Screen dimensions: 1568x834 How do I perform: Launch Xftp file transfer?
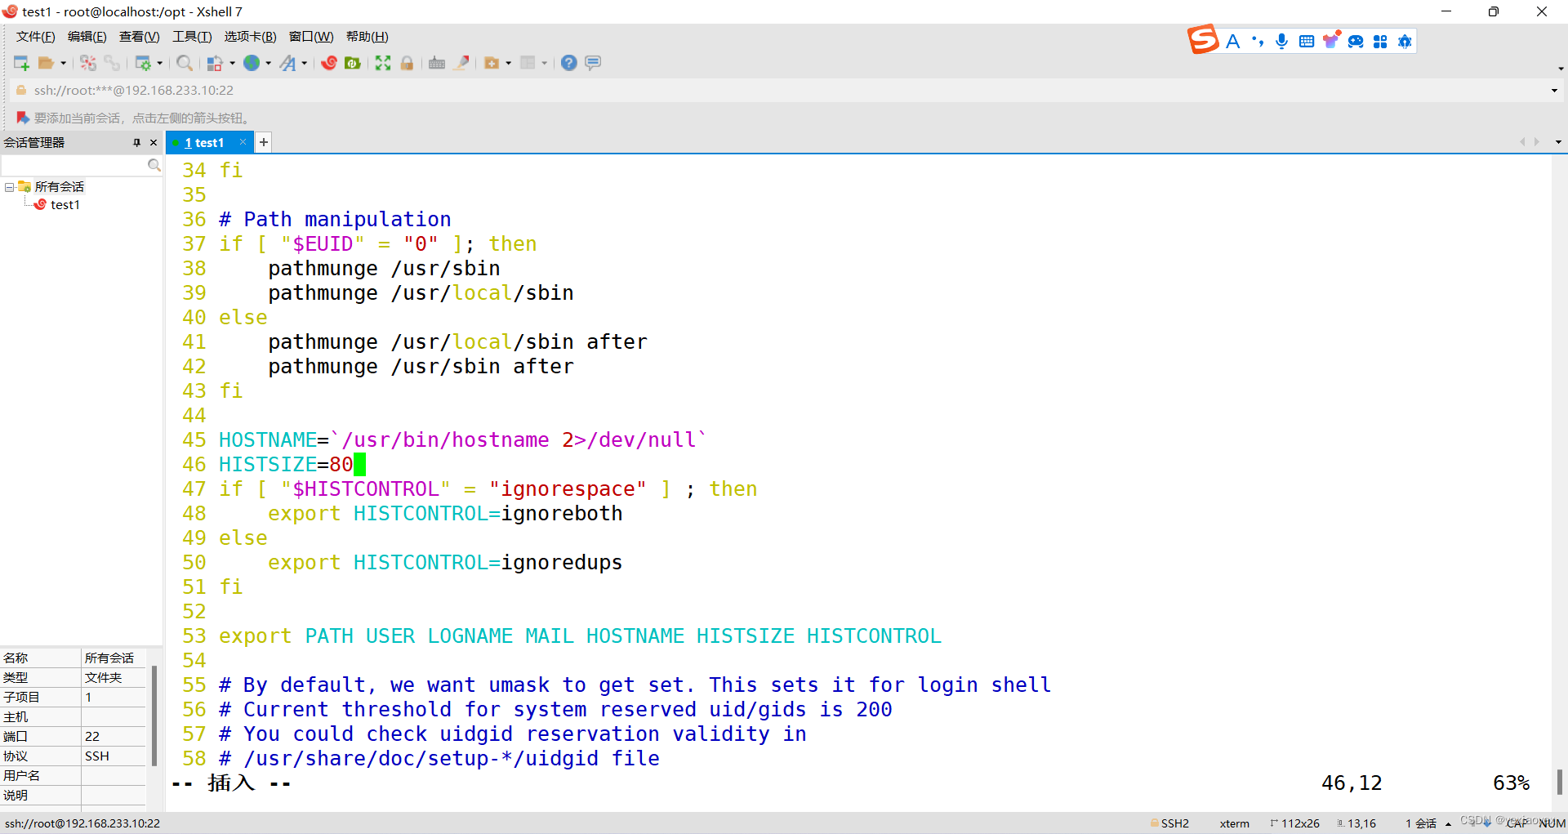coord(352,63)
